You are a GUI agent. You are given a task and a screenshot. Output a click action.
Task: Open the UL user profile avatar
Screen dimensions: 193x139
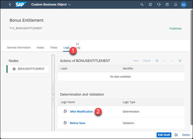point(184,5)
